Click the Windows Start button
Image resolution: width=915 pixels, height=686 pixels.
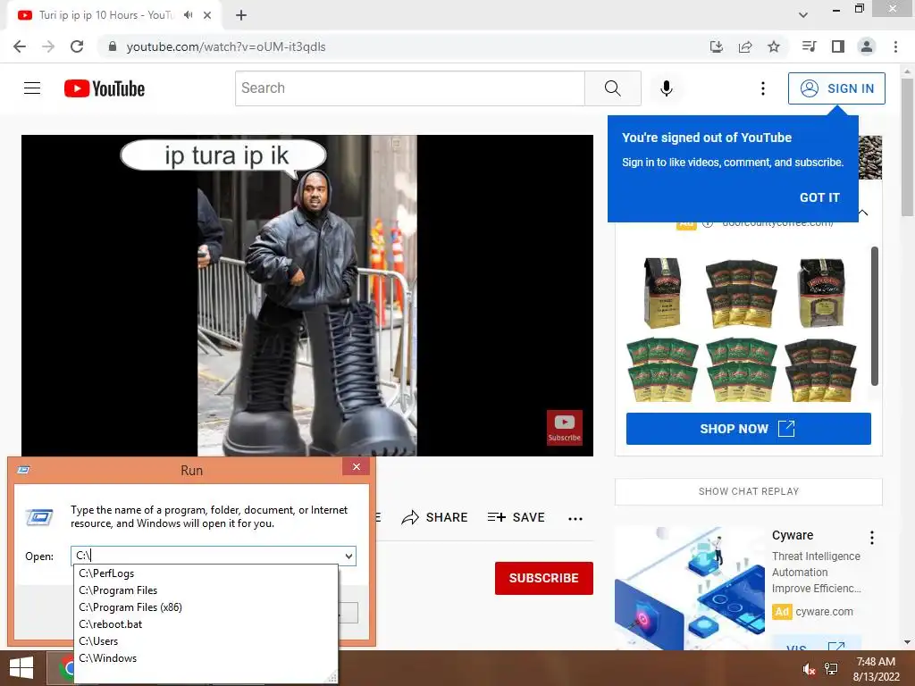coord(21,668)
